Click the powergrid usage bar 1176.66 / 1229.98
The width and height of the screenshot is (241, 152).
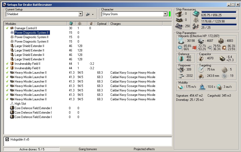219,18
